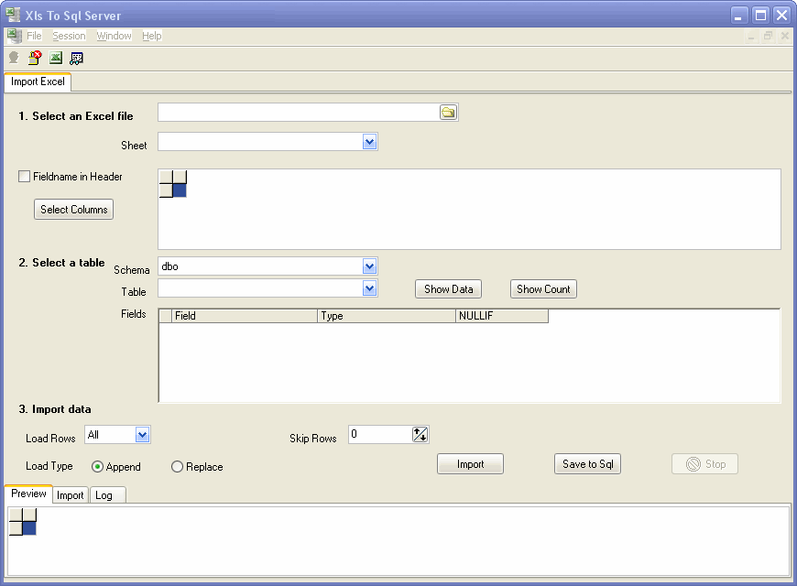Open the Window menu
Screen dimensions: 797x586
(x=114, y=36)
